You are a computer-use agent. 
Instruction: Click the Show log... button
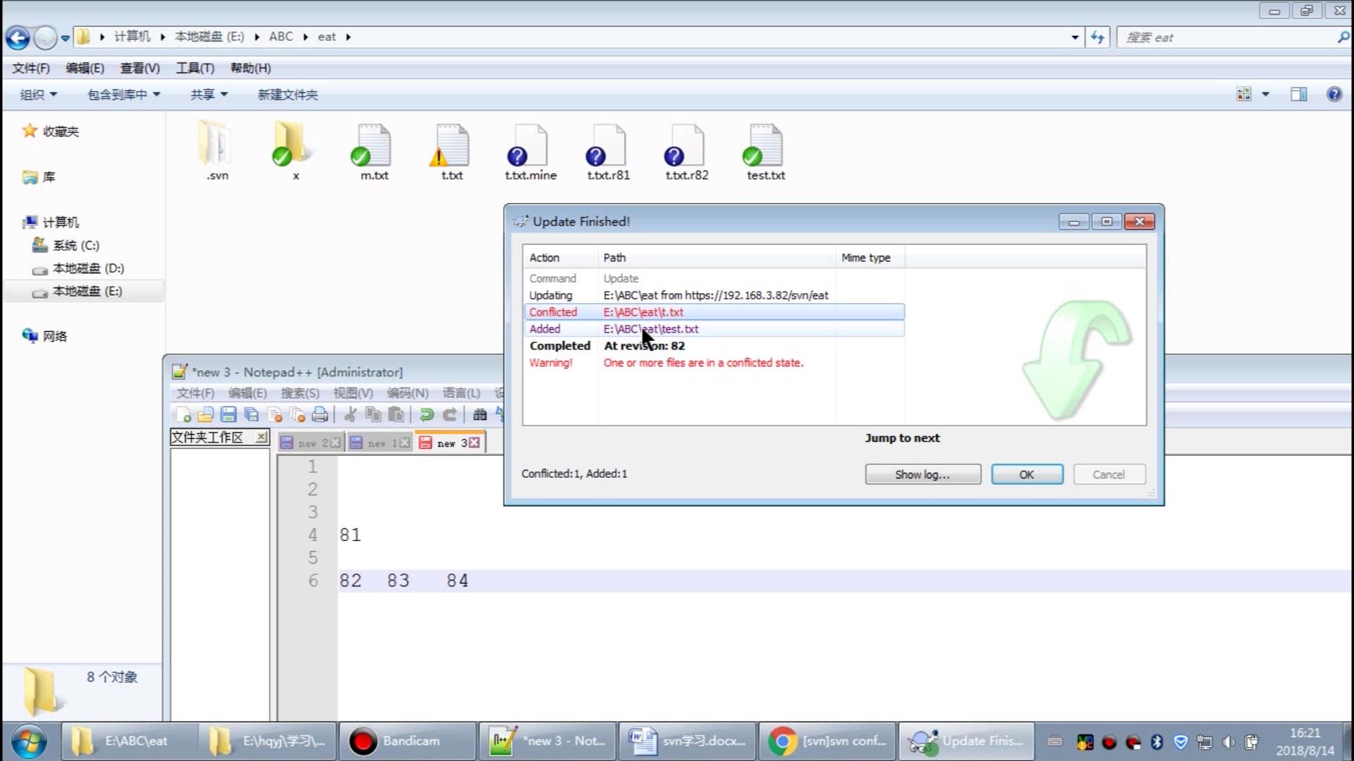click(922, 474)
